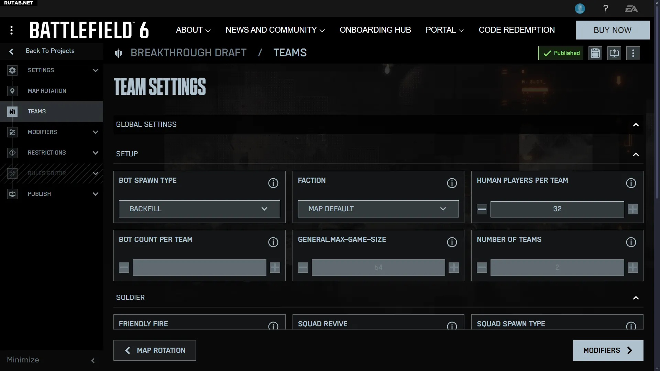
Task: Open the Faction Map Default dropdown
Action: 378,209
